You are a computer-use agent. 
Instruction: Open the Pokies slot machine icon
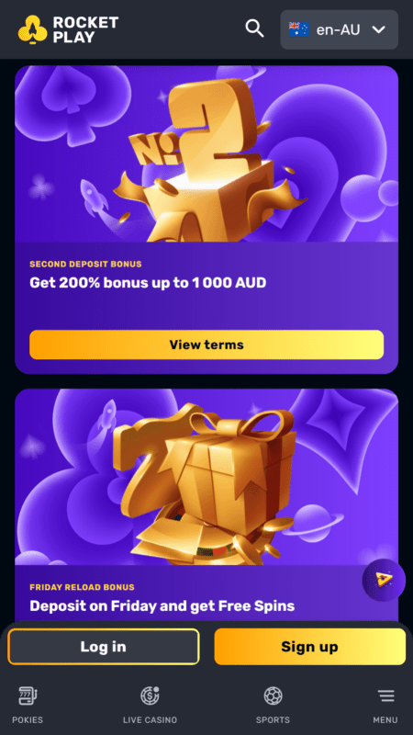28,696
